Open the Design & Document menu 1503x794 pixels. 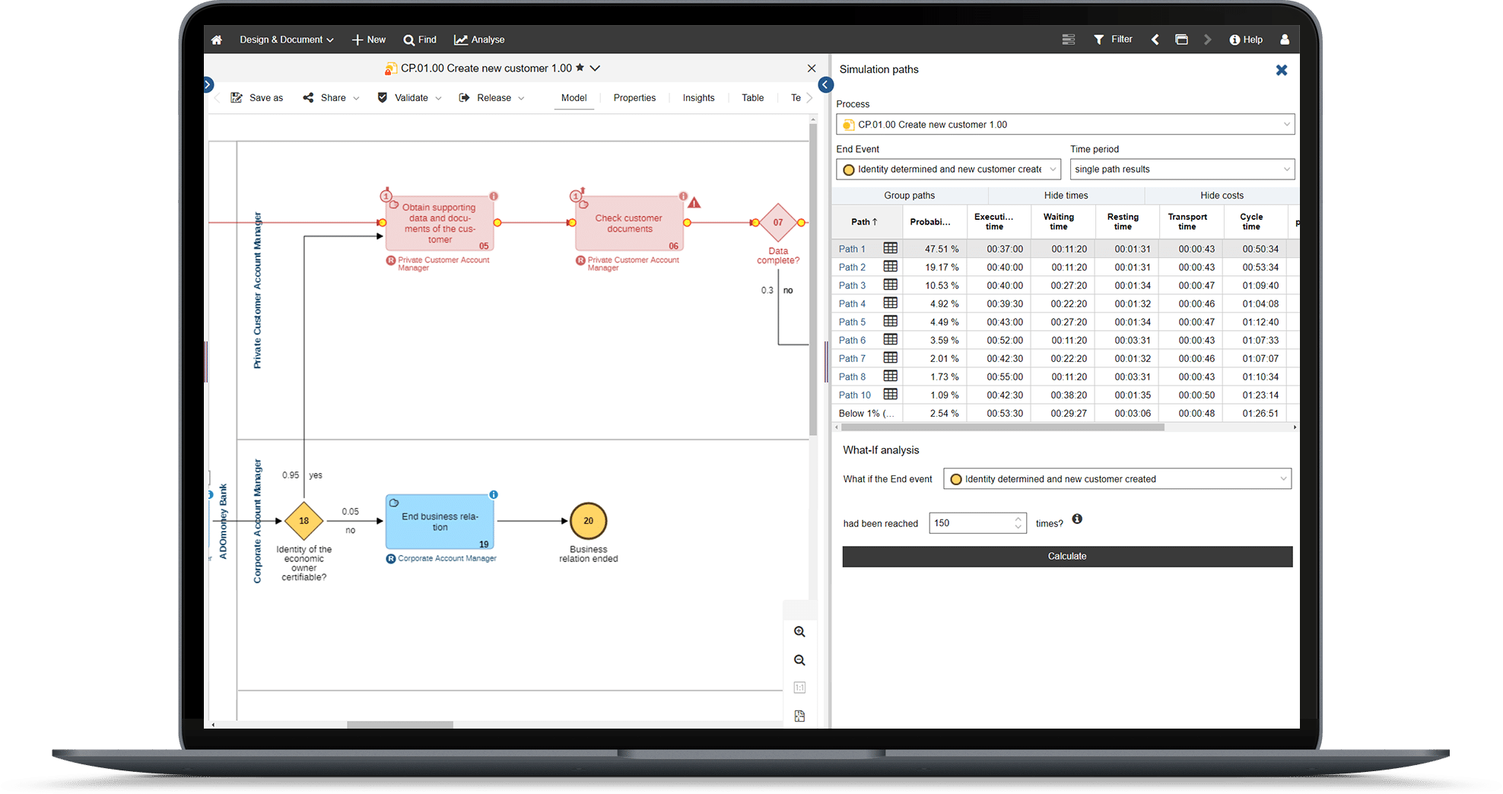286,40
